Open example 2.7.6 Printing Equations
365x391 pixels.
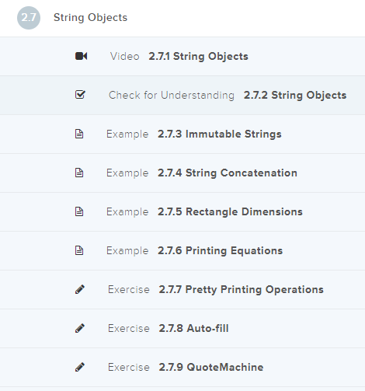pos(182,251)
